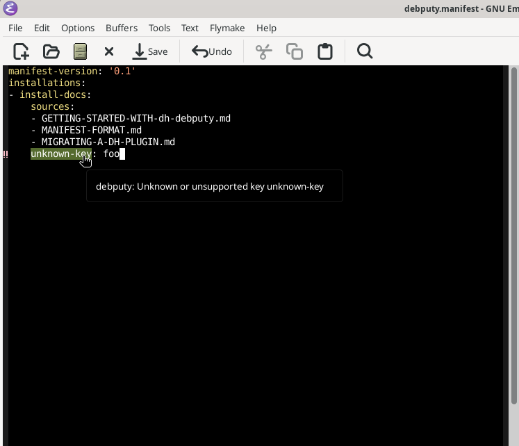Click the MIGRATING-A-DH-PLUGIN.md entry
The image size is (519, 446).
108,142
